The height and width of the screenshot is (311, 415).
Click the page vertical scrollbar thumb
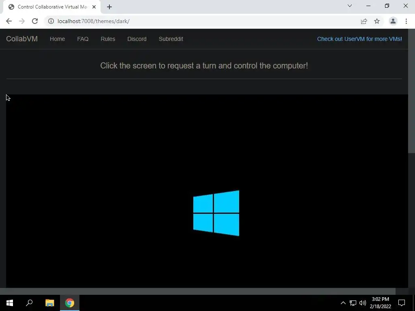click(x=412, y=91)
